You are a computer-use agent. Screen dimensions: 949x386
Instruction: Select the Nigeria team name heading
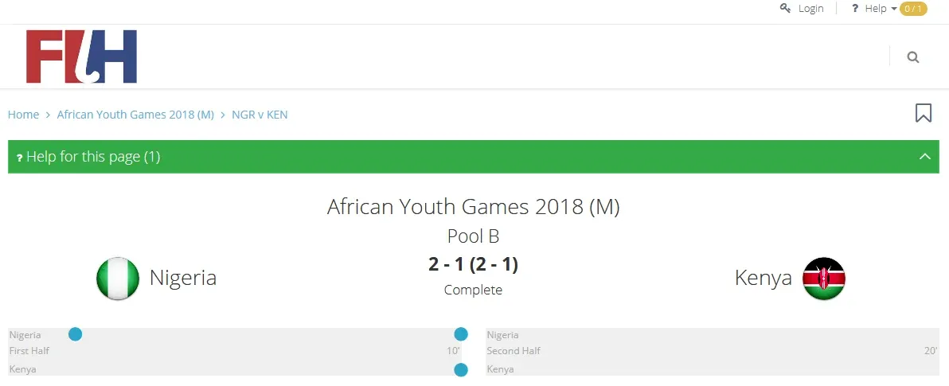coord(183,278)
